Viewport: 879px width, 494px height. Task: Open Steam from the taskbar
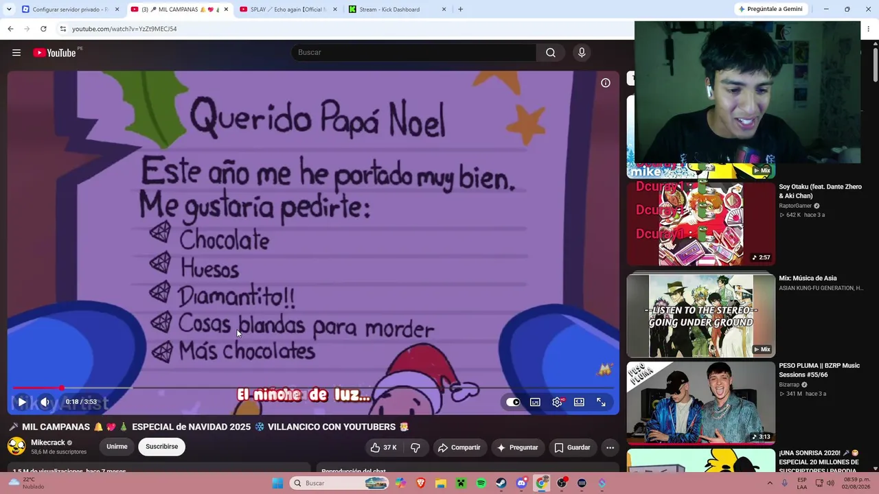tap(501, 483)
